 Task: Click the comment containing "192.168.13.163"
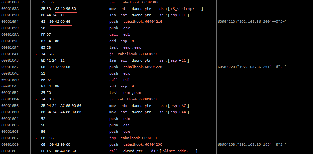[252, 144]
